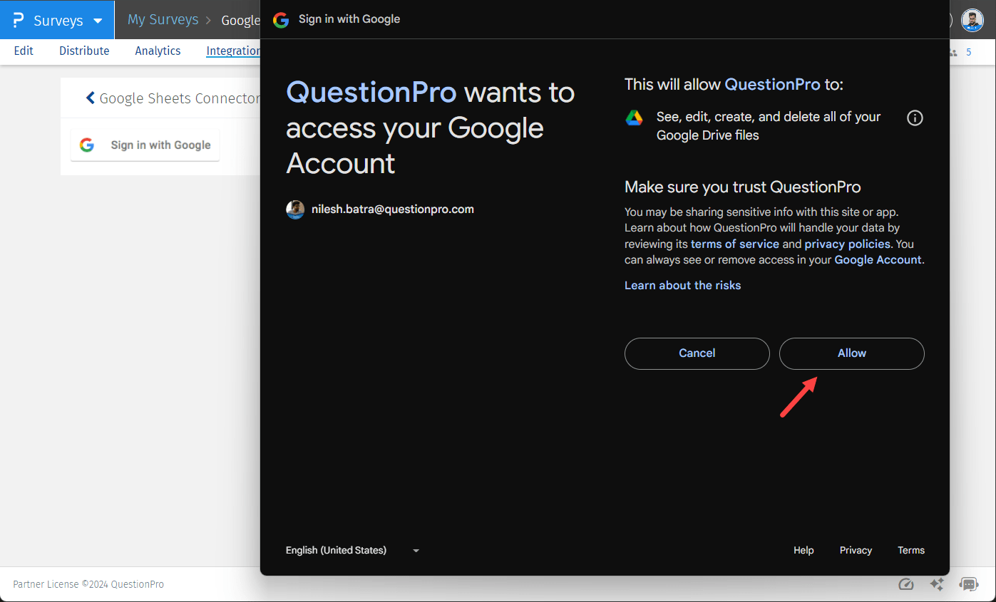The image size is (996, 602).
Task: Open the terms of service link
Action: 734,244
